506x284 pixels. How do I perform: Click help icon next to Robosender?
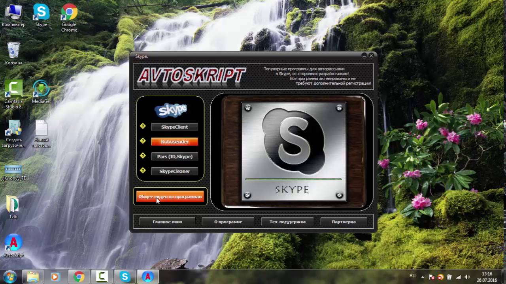point(143,141)
